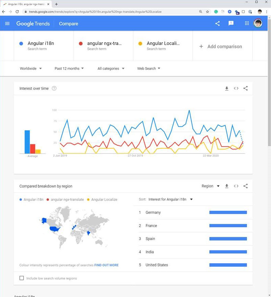Click Germany's blue interest bar

(x=228, y=212)
